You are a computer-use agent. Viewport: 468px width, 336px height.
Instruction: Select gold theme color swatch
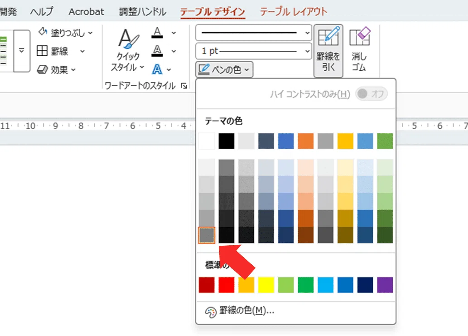point(345,141)
